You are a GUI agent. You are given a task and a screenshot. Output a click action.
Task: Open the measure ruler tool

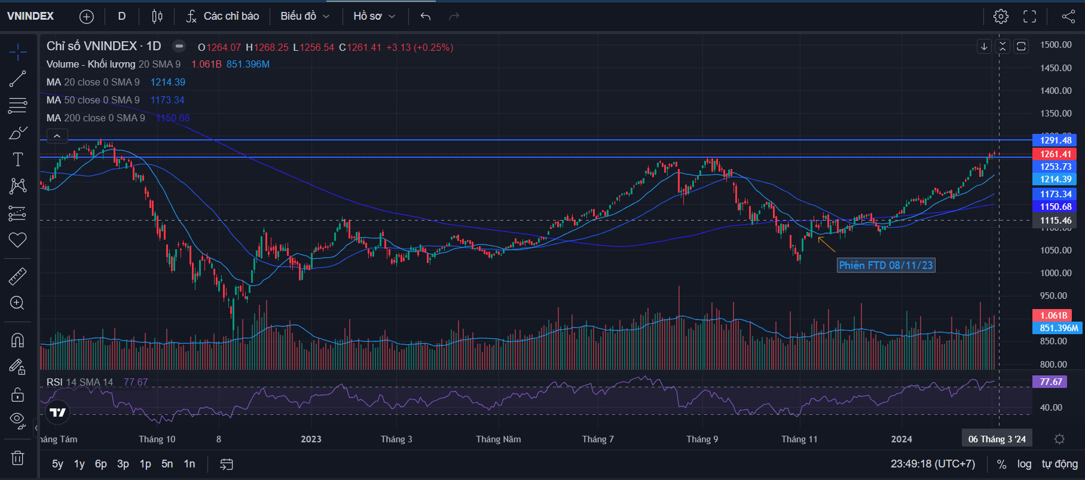tap(18, 276)
